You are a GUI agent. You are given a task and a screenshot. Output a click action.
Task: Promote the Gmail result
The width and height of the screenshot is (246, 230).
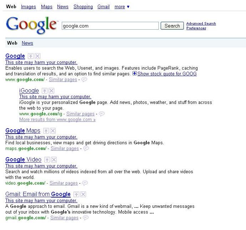(x=76, y=194)
